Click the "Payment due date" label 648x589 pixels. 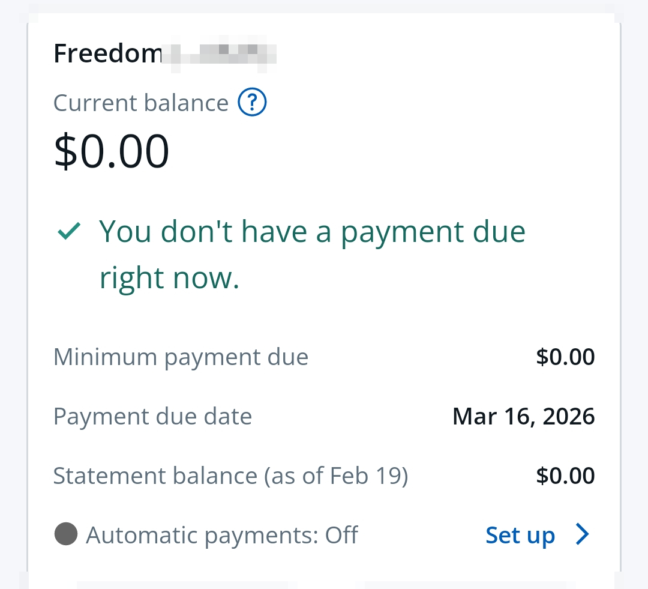(152, 416)
